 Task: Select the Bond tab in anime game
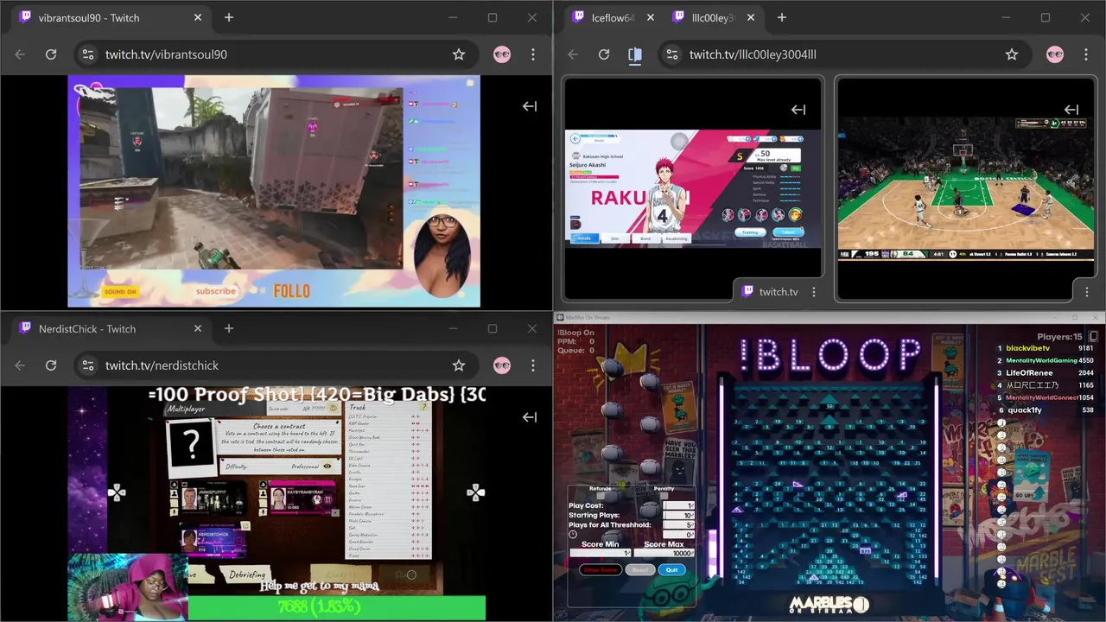pyautogui.click(x=645, y=238)
